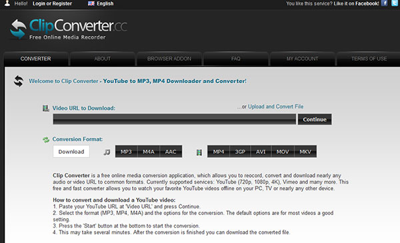Select MKV video format

click(x=305, y=152)
